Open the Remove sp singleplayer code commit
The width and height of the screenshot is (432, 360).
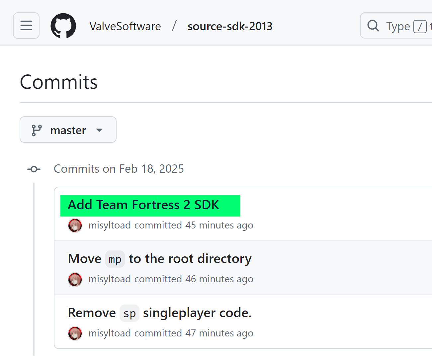coord(159,313)
